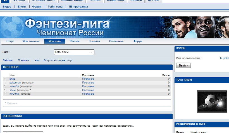Send Послание to mrDima
Image resolution: width=229 pixels, height=133 pixels.
tap(88, 94)
